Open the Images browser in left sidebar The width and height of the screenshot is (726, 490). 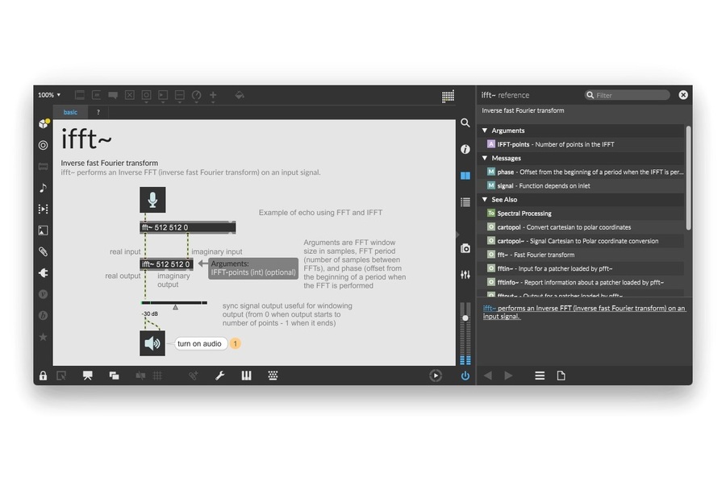[x=43, y=230]
